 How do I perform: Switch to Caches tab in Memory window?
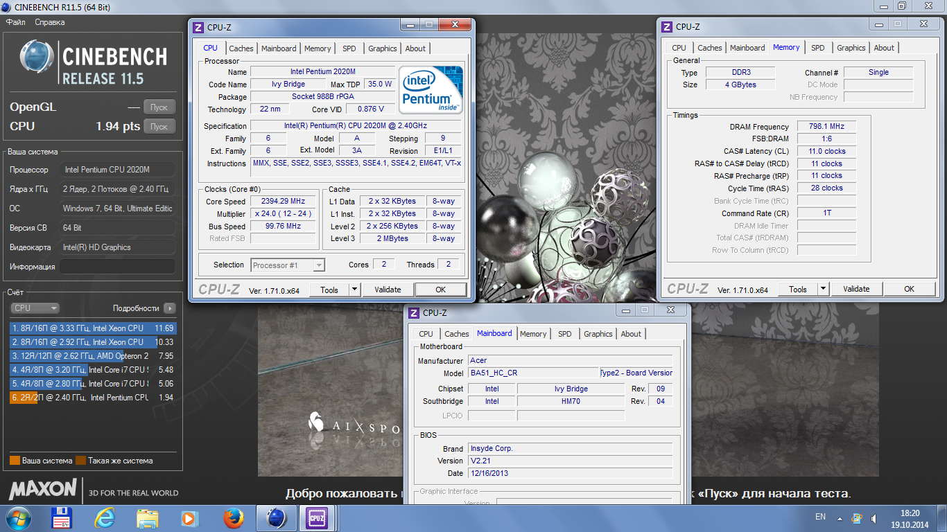point(710,48)
